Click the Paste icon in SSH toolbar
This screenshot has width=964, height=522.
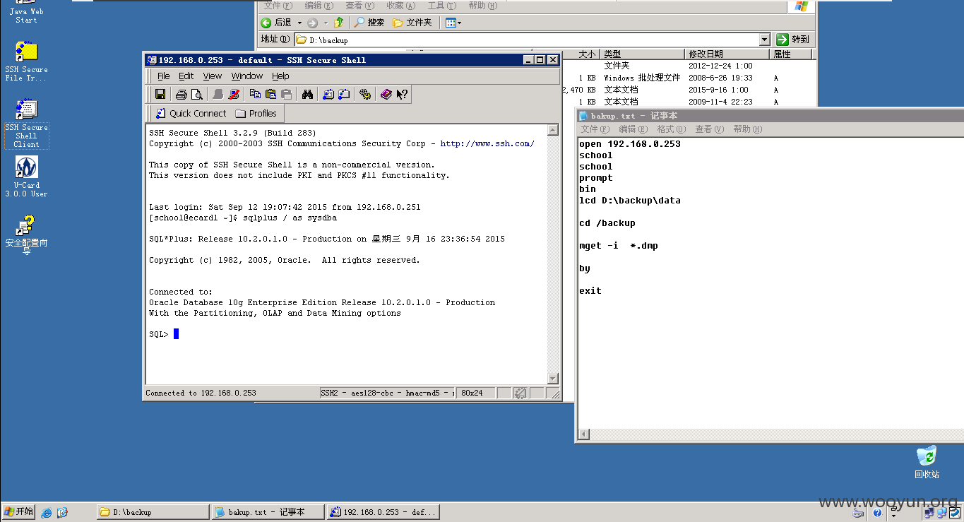pyautogui.click(x=270, y=94)
